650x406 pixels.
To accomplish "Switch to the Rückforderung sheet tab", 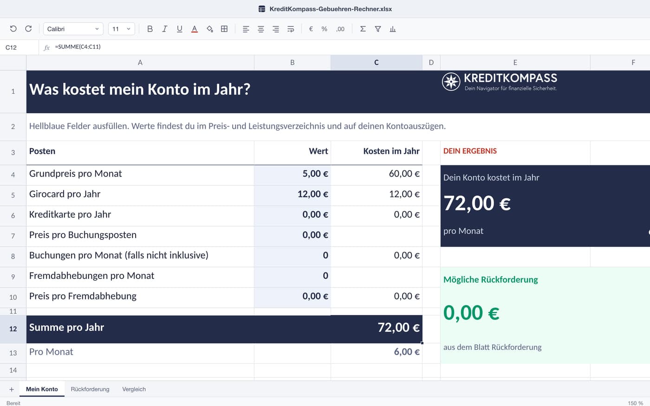I will (90, 389).
